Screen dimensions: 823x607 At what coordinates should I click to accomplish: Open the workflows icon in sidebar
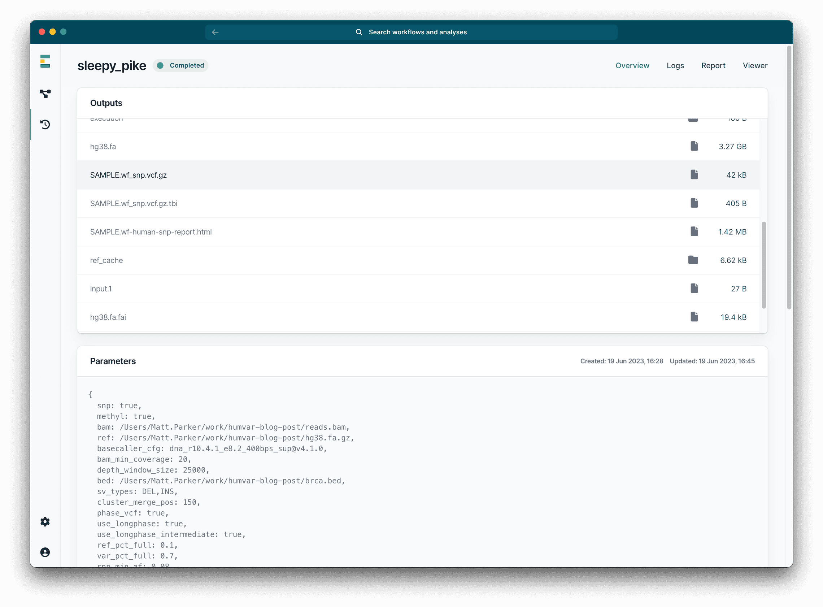pyautogui.click(x=45, y=94)
